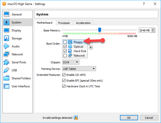Open the Shared Folders icon
Viewport: 161px width, 123px height.
click(6, 78)
